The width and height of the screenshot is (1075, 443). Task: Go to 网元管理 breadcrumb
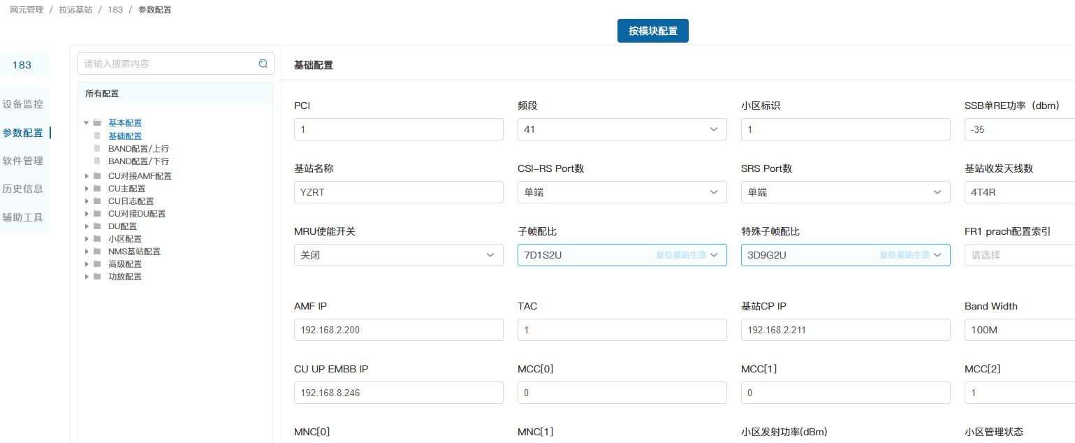coord(27,10)
